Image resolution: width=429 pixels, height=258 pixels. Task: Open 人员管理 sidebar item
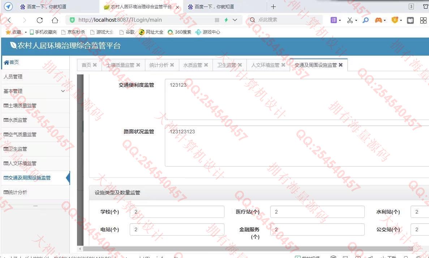[x=35, y=77]
